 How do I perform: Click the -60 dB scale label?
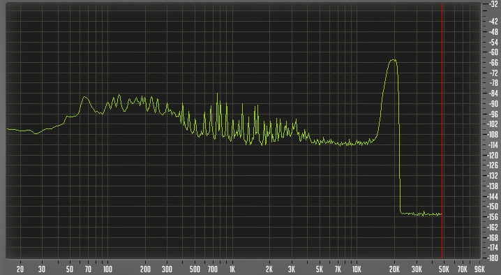[x=493, y=52]
